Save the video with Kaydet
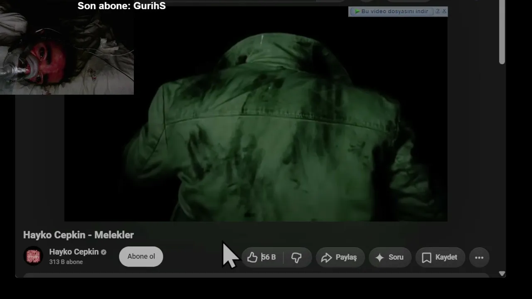532x299 pixels. click(x=440, y=257)
